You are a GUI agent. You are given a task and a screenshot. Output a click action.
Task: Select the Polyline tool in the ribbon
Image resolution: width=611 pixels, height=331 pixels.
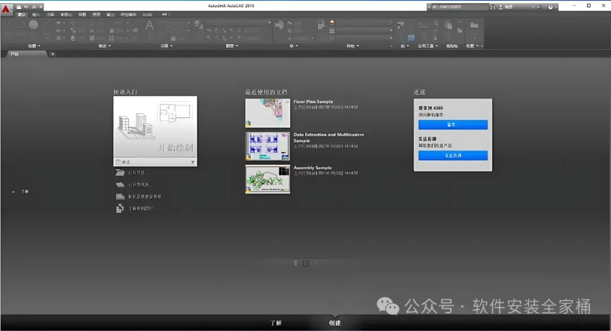coord(20,25)
